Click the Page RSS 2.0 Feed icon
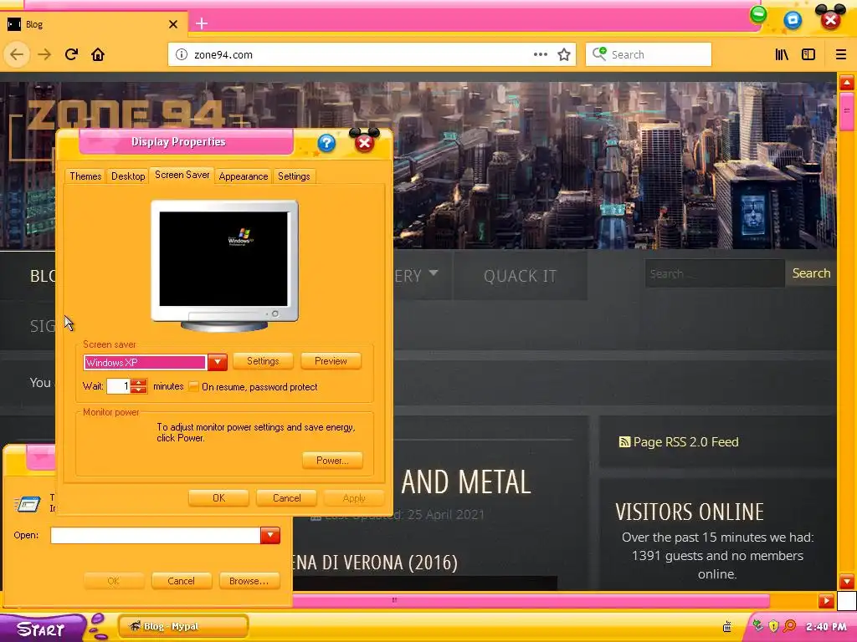Viewport: 857px width, 642px height. point(624,441)
